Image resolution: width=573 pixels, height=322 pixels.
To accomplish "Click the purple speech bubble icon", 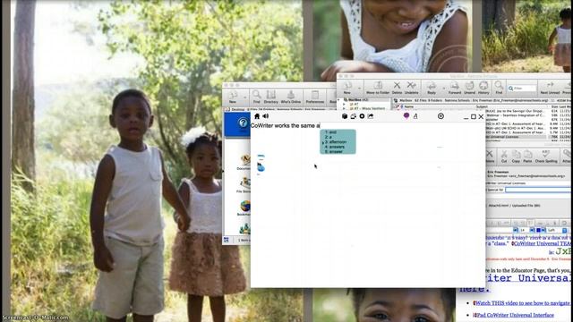I will 406,116.
